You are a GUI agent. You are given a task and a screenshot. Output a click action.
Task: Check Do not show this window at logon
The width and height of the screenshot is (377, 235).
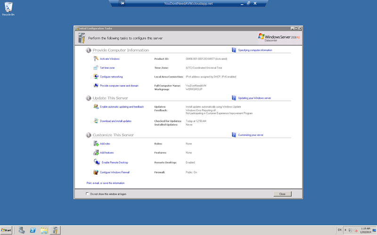[x=87, y=194]
